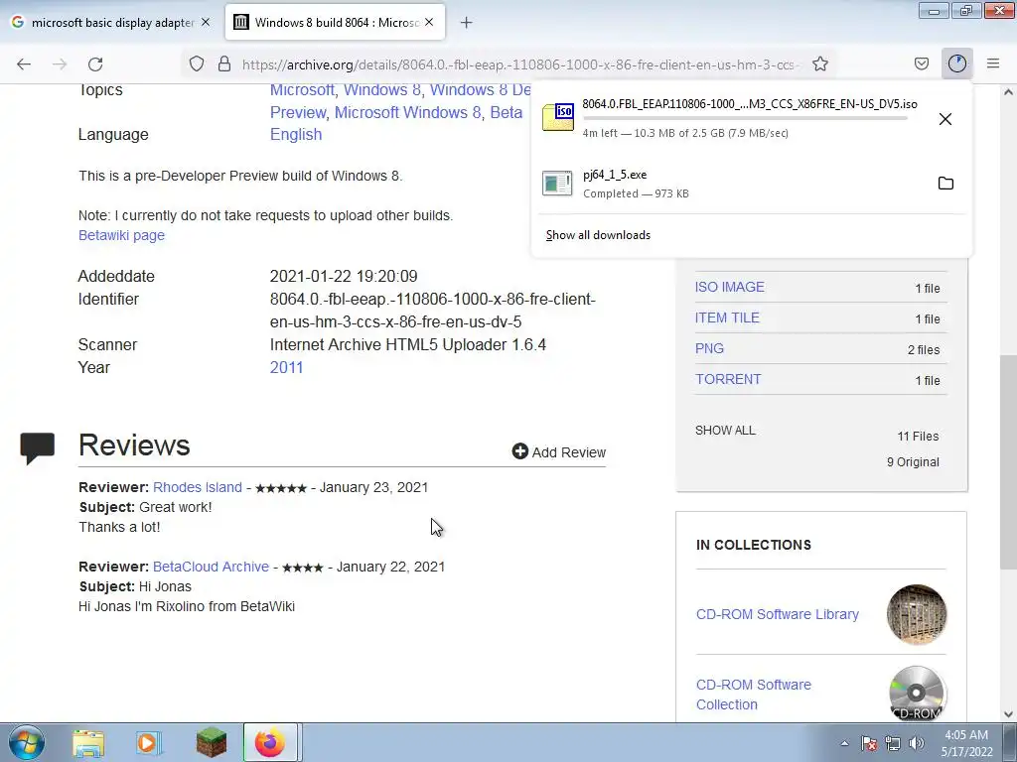Open the PNG download option
The image size is (1017, 762).
(x=709, y=348)
